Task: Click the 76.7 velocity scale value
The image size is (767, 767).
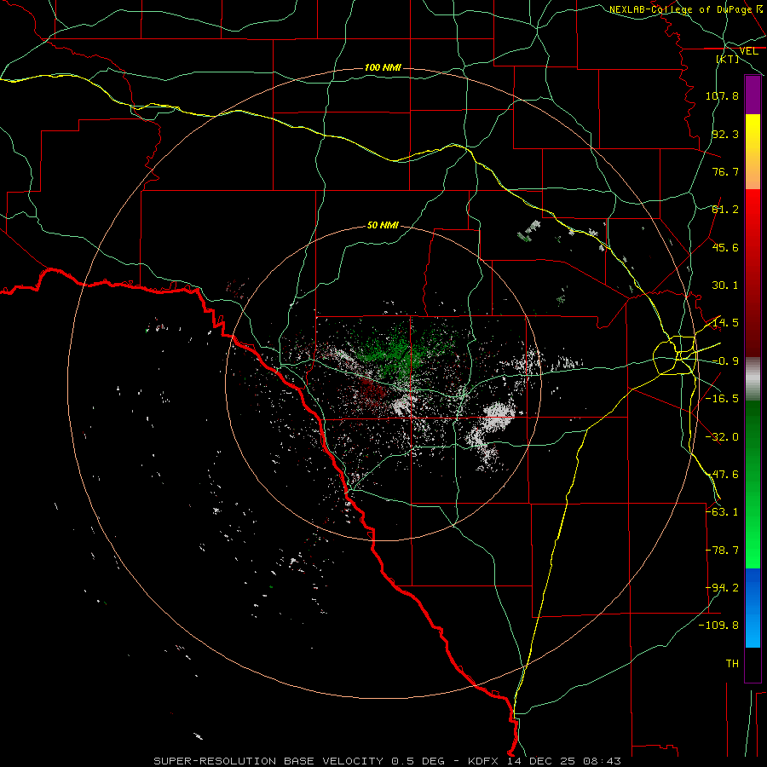Action: 725,171
